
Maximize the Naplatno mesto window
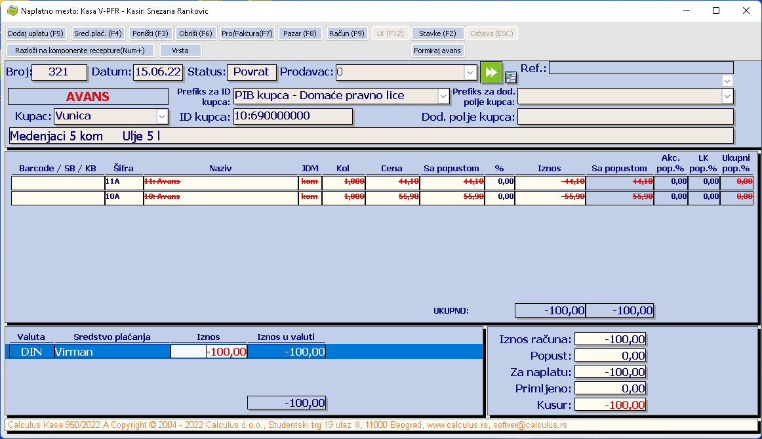(x=716, y=10)
